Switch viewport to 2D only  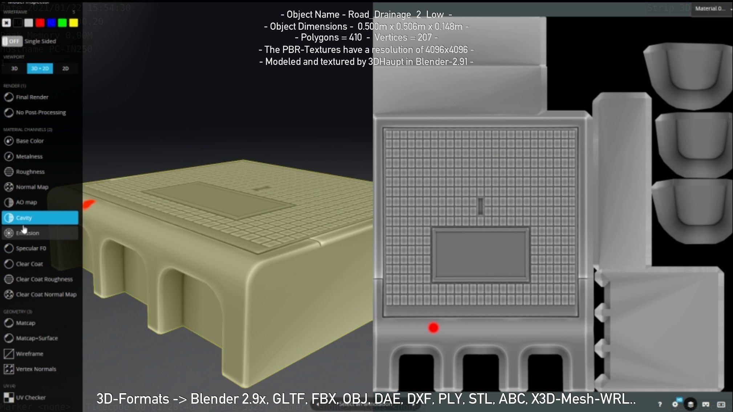pyautogui.click(x=65, y=69)
